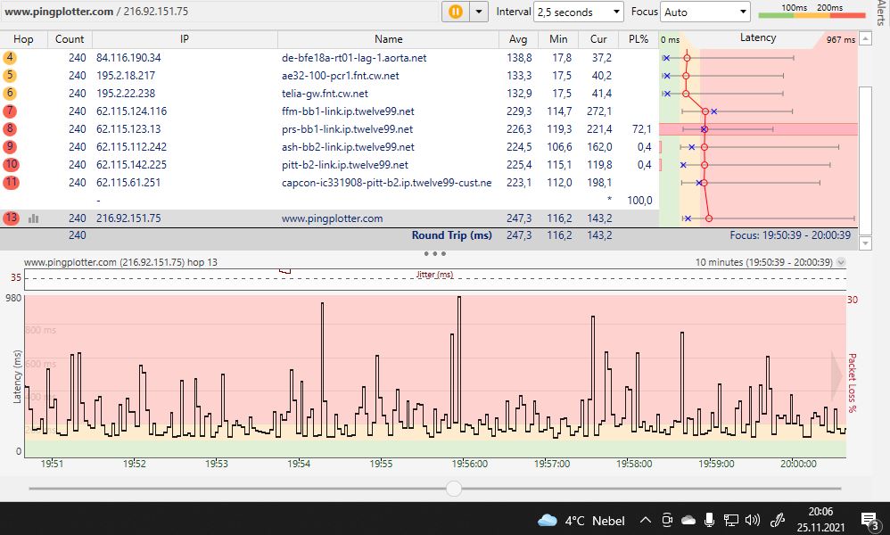890x535 pixels.
Task: Click the Avg column header
Action: [517, 39]
